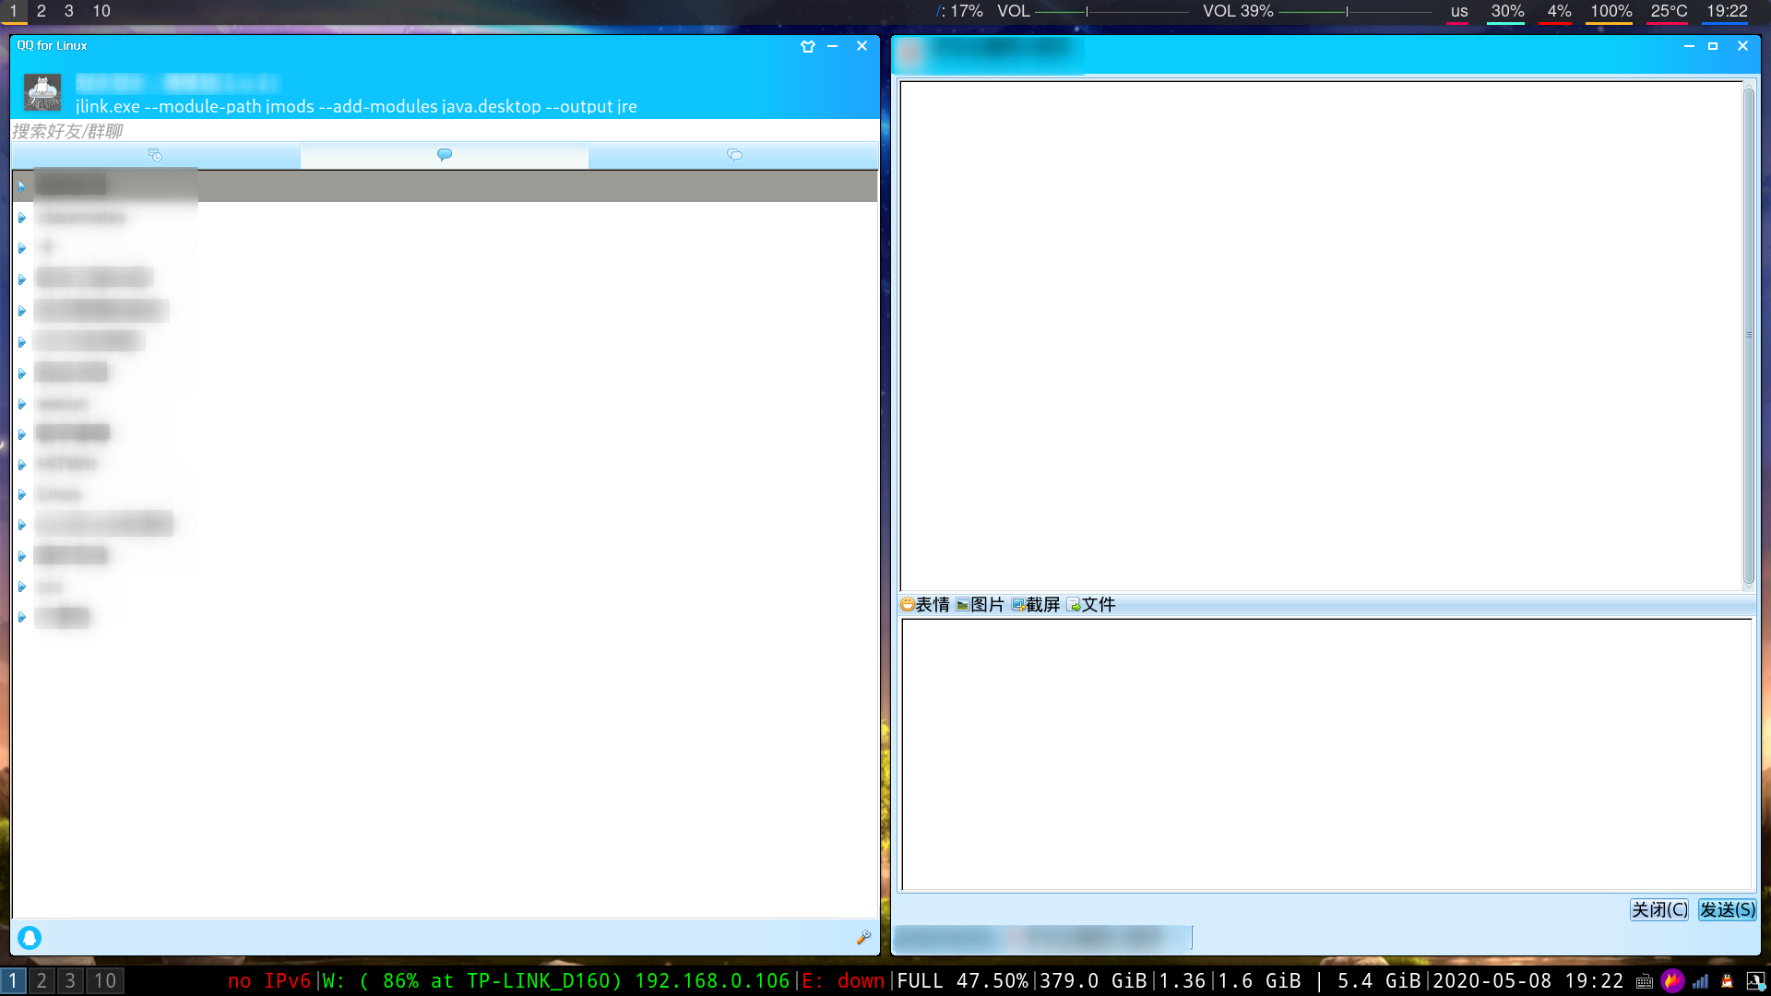Attach a picture using 图片
Screen dimensions: 1771x996
(980, 604)
